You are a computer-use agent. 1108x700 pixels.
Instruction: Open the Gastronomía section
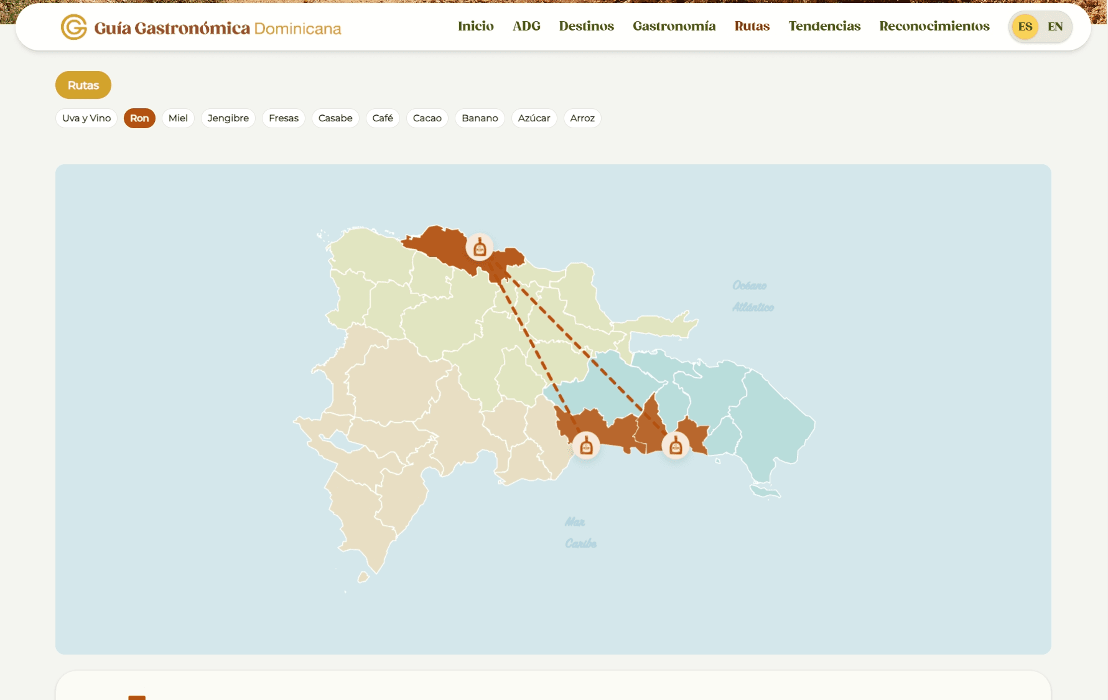pos(674,26)
